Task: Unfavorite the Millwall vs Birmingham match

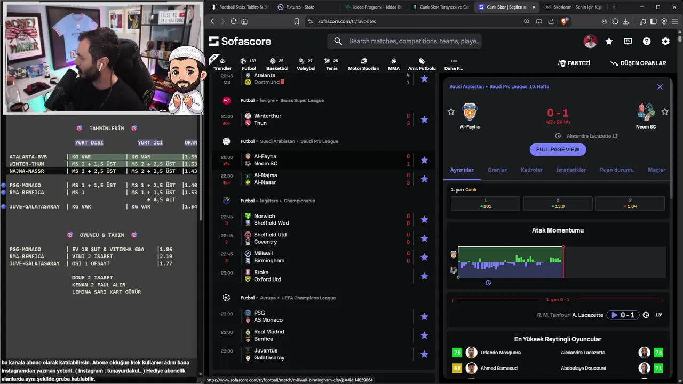Action: (424, 257)
